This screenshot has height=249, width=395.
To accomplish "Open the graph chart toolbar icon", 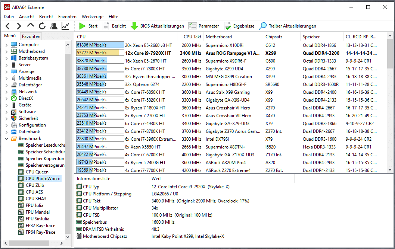I will pos(65,26).
